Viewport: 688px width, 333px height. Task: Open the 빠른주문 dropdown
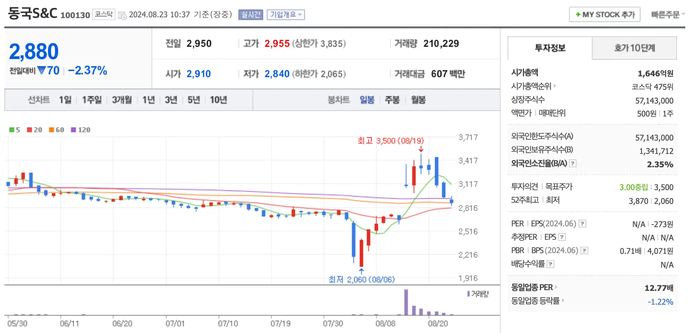668,15
